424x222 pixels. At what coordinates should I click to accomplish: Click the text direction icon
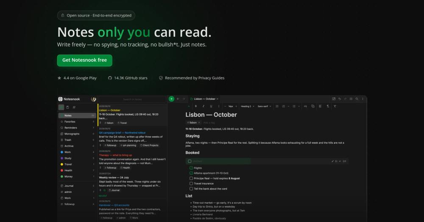(328, 106)
